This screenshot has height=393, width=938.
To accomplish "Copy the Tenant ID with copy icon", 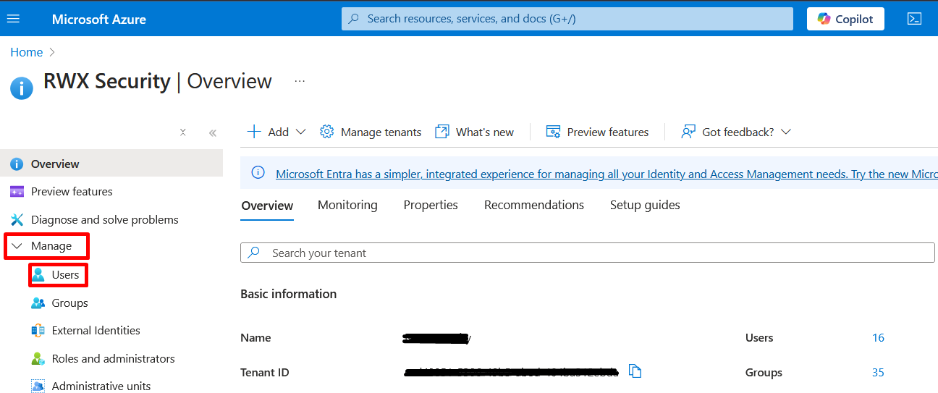I will point(635,371).
